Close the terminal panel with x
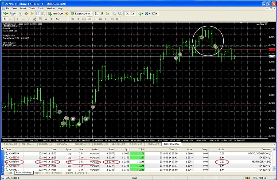Image resolution: width=277 pixels, height=180 pixels. (x=2, y=149)
